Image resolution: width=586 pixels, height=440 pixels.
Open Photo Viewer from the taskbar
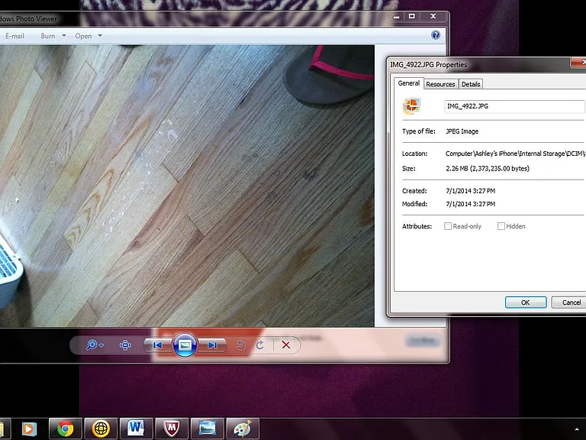coord(207,429)
